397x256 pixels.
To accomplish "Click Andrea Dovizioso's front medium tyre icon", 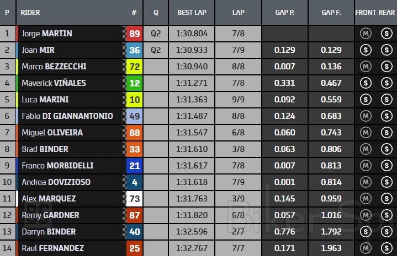I will (x=365, y=182).
